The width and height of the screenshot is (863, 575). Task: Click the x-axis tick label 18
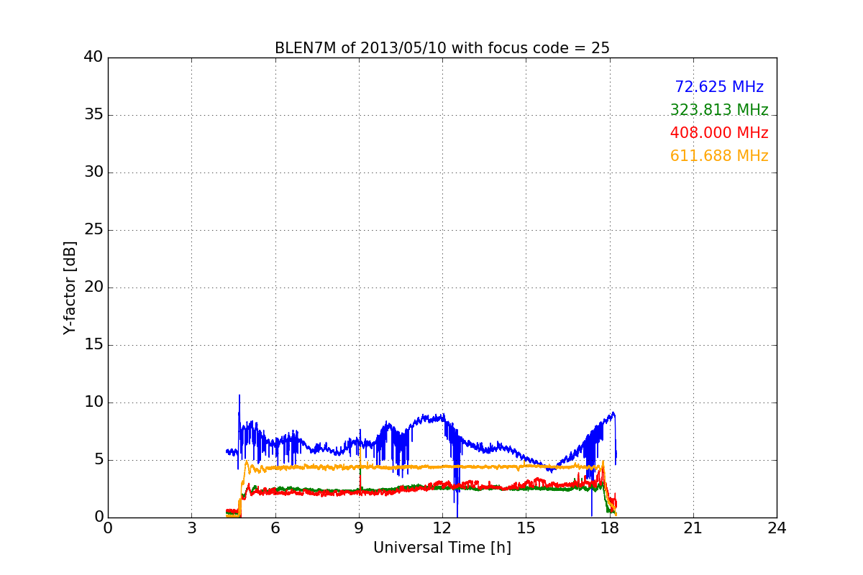click(x=609, y=528)
